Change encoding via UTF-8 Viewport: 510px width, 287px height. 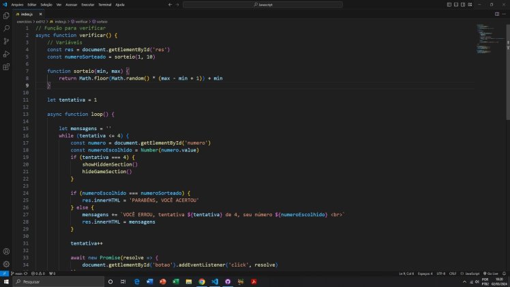tap(440, 273)
